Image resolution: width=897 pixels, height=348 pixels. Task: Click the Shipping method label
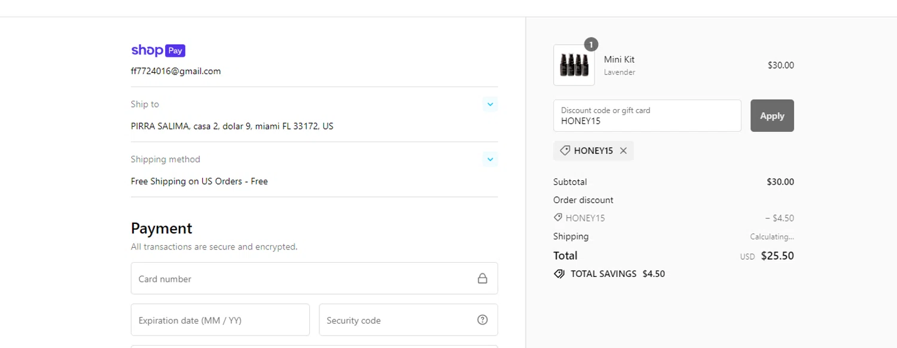pyautogui.click(x=166, y=159)
